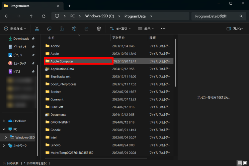
Task: Select the GMO INSIGHT folder
Action: (109, 122)
